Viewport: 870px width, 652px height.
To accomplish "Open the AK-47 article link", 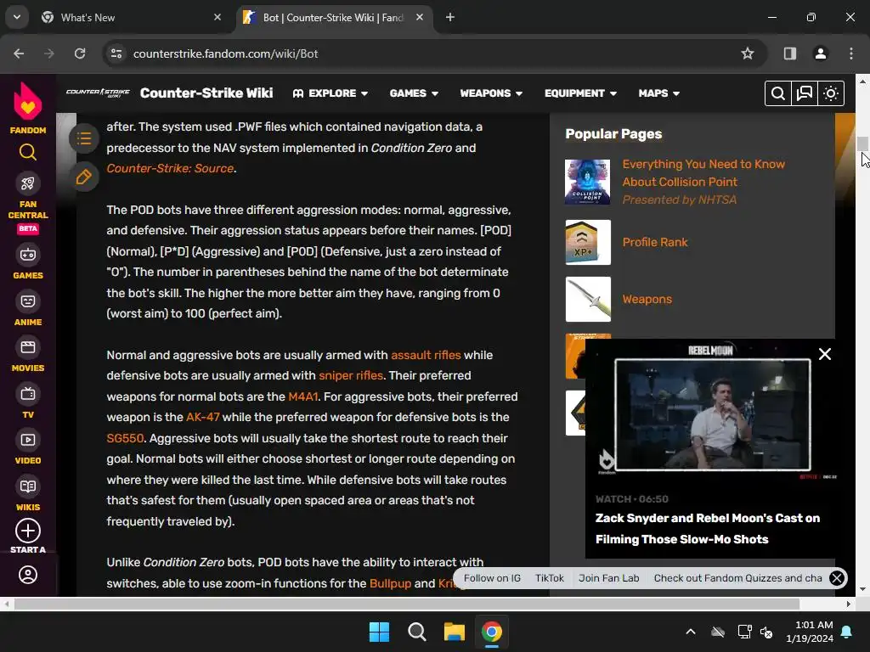I will (x=202, y=417).
